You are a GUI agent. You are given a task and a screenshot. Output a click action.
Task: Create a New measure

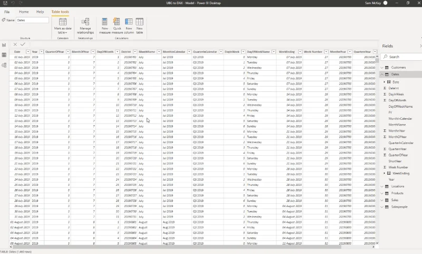(104, 26)
